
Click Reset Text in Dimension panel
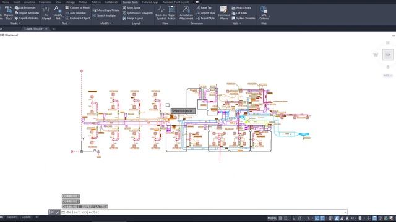pyautogui.click(x=205, y=8)
